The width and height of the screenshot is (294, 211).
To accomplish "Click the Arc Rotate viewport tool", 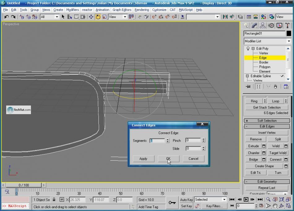I will (281, 206).
